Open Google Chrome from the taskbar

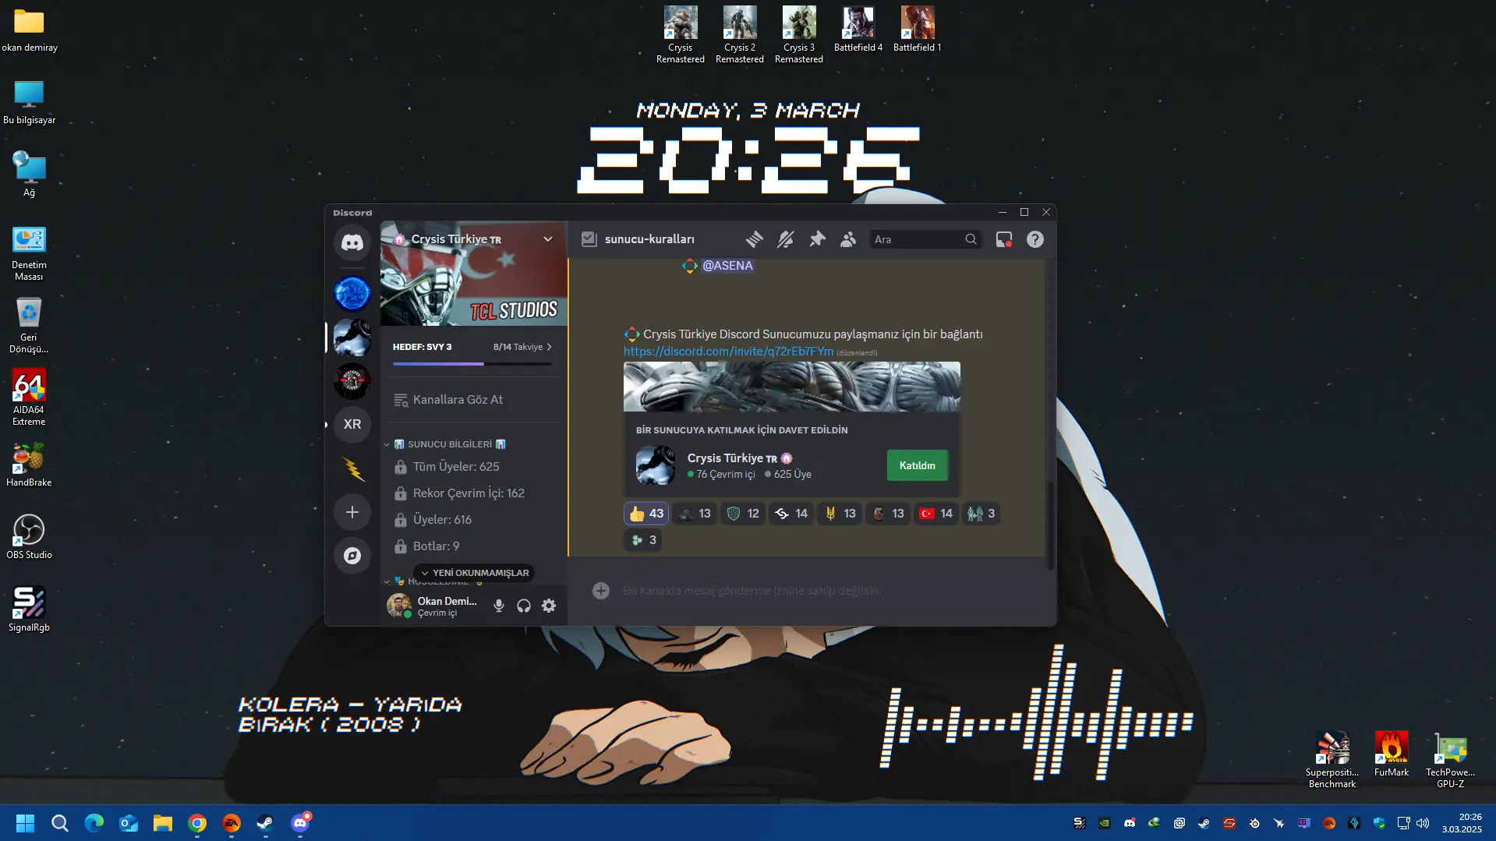click(x=197, y=823)
